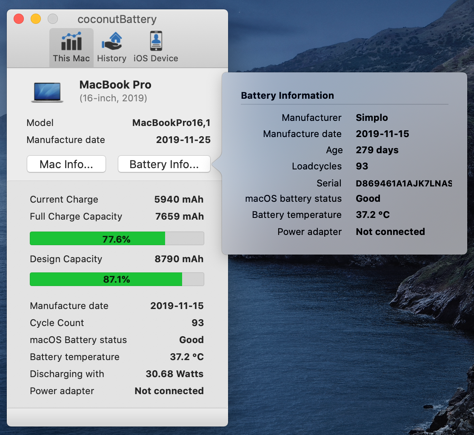Click the Mac Info... button
This screenshot has height=435, width=474.
[x=66, y=164]
